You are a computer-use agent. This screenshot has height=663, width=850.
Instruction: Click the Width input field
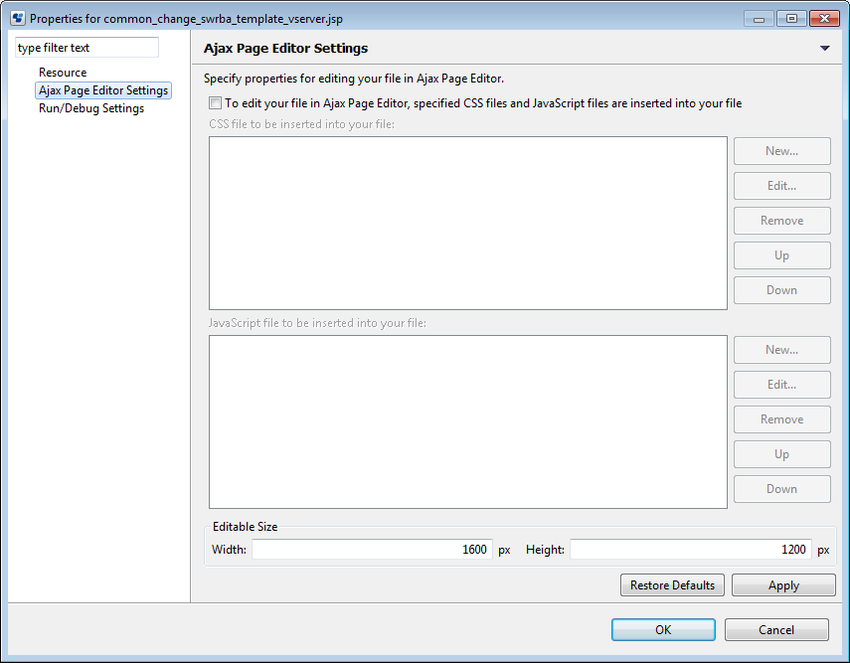[372, 549]
